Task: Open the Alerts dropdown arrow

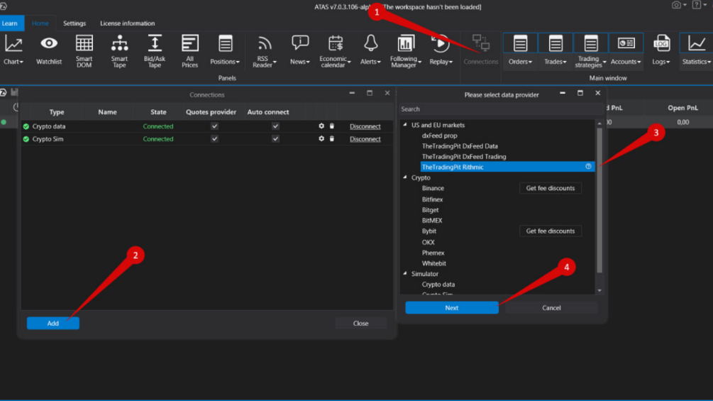Action: (379, 62)
